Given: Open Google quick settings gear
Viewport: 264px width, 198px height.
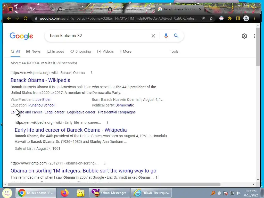Looking at the screenshot, I should coord(244,36).
